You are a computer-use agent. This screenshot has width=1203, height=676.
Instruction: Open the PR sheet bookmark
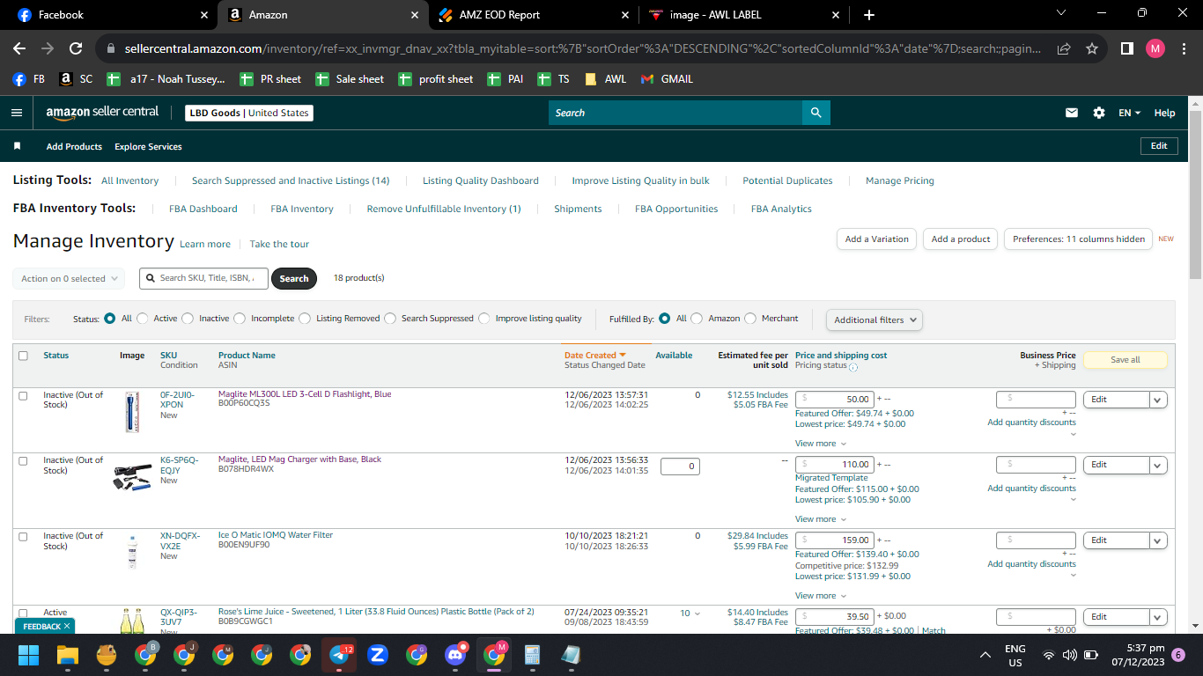(271, 79)
